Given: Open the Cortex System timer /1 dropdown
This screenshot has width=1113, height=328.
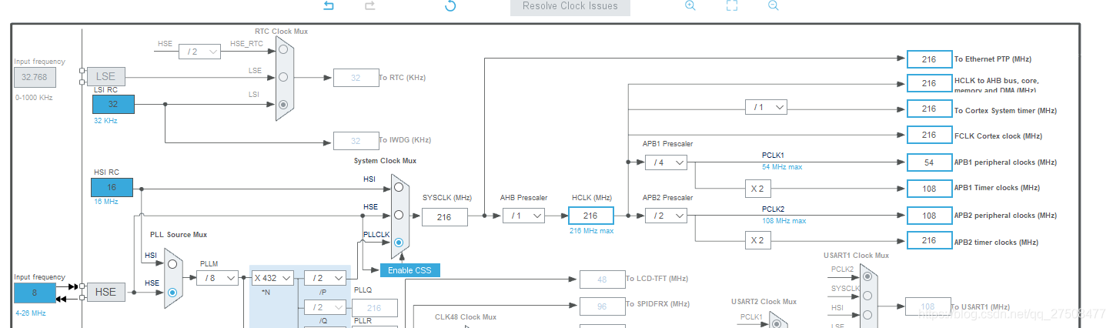Looking at the screenshot, I should (766, 107).
